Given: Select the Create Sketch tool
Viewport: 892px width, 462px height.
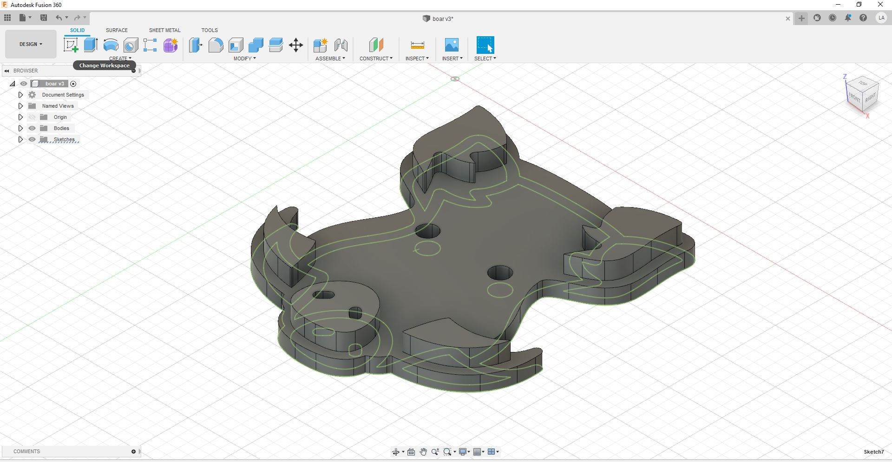Looking at the screenshot, I should (x=71, y=45).
